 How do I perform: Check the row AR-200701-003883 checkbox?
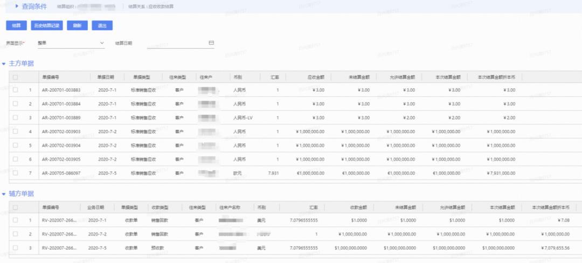(15, 90)
